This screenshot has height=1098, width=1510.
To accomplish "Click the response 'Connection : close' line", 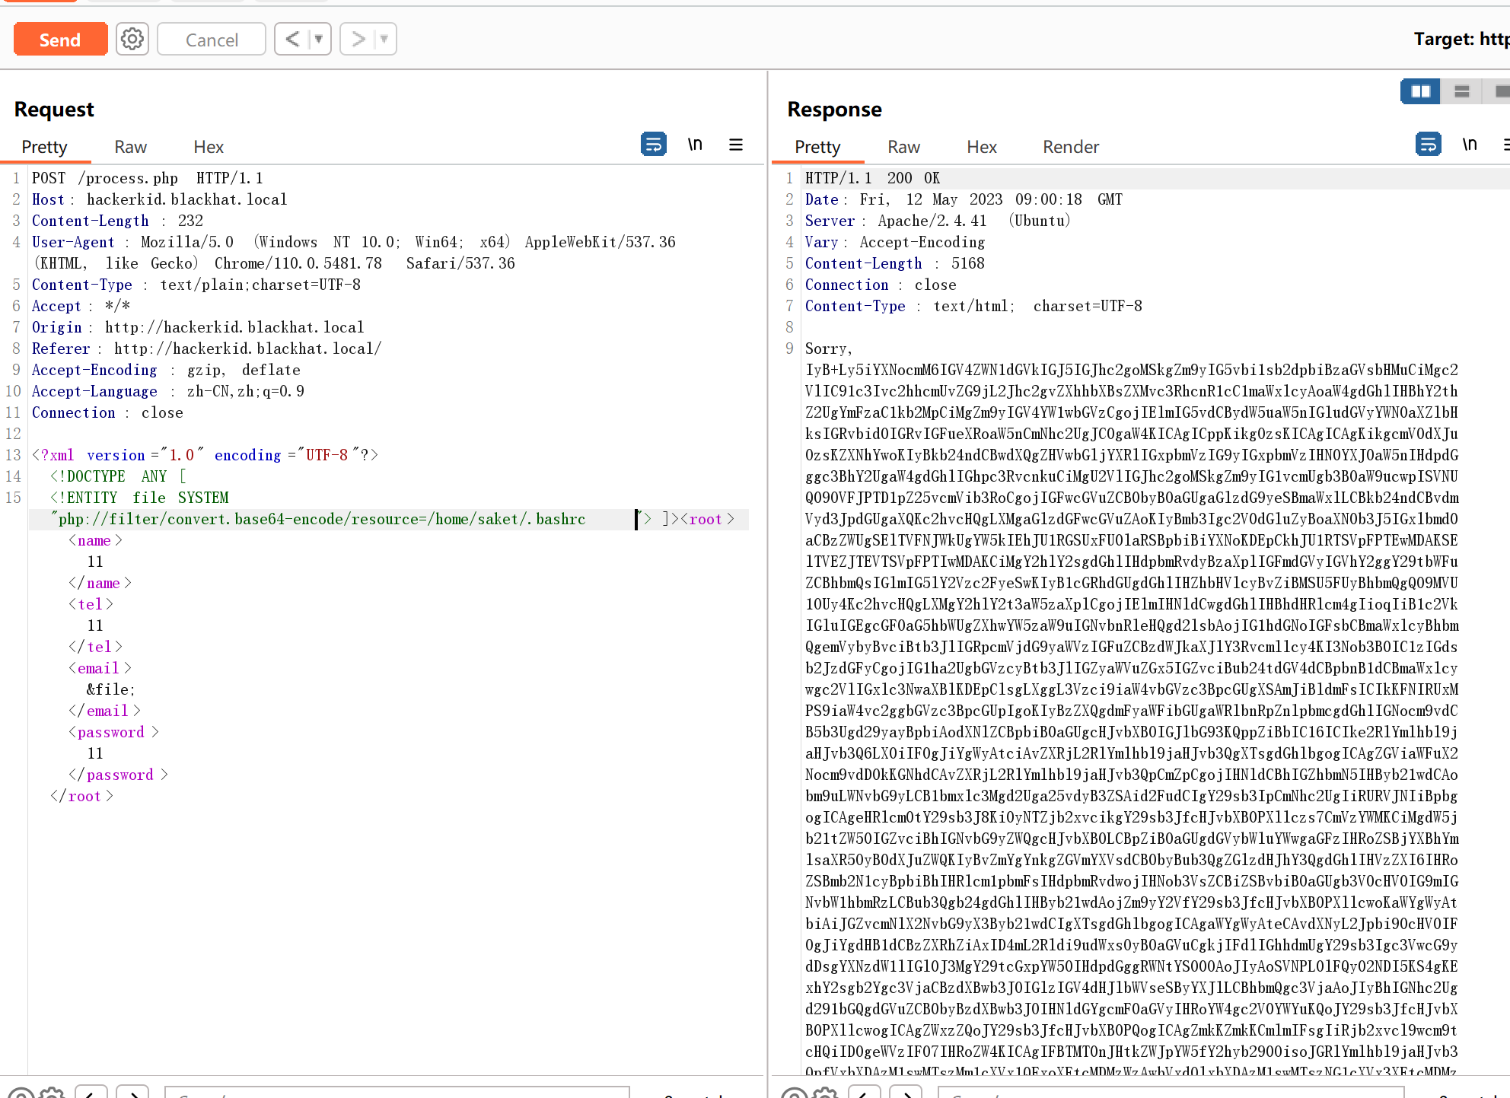I will tap(881, 285).
